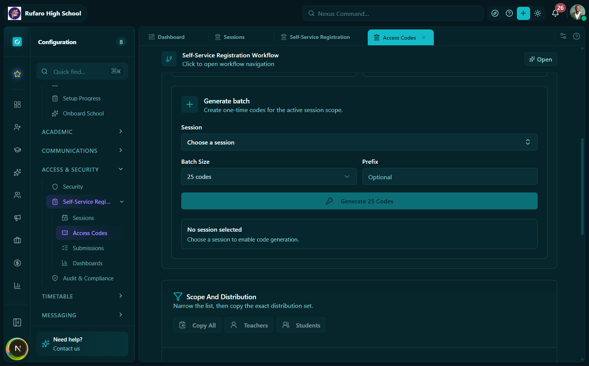Open the megaphone announcements rail icon
The height and width of the screenshot is (366, 589).
click(x=17, y=218)
